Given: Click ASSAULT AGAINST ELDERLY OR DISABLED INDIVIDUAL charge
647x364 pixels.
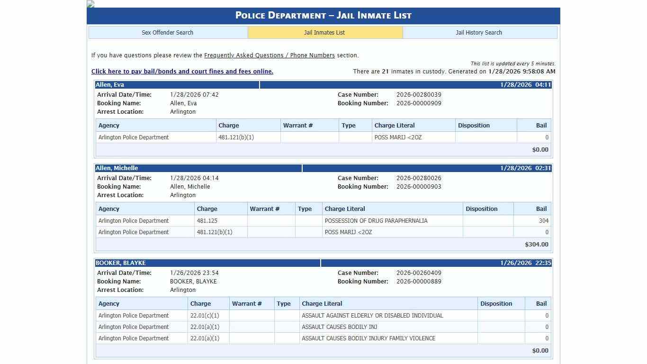Looking at the screenshot, I should tap(372, 316).
